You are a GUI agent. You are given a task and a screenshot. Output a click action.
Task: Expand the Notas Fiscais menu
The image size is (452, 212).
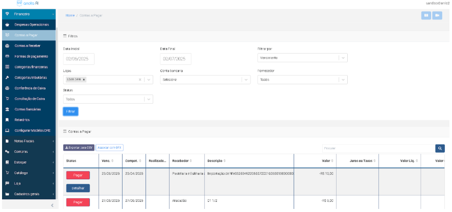tap(53, 141)
